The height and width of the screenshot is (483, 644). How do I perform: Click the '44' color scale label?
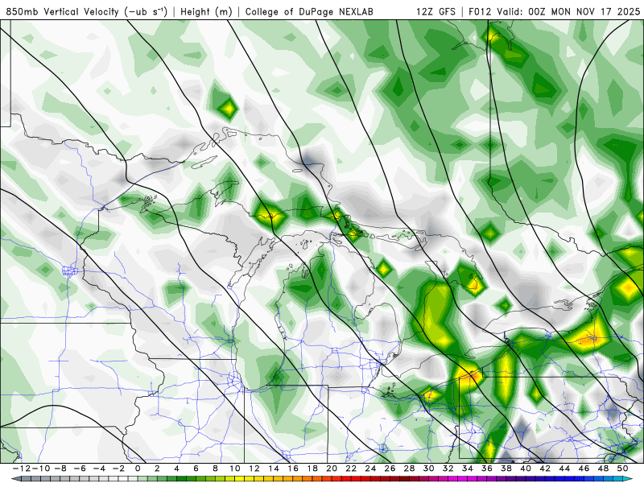(564, 469)
